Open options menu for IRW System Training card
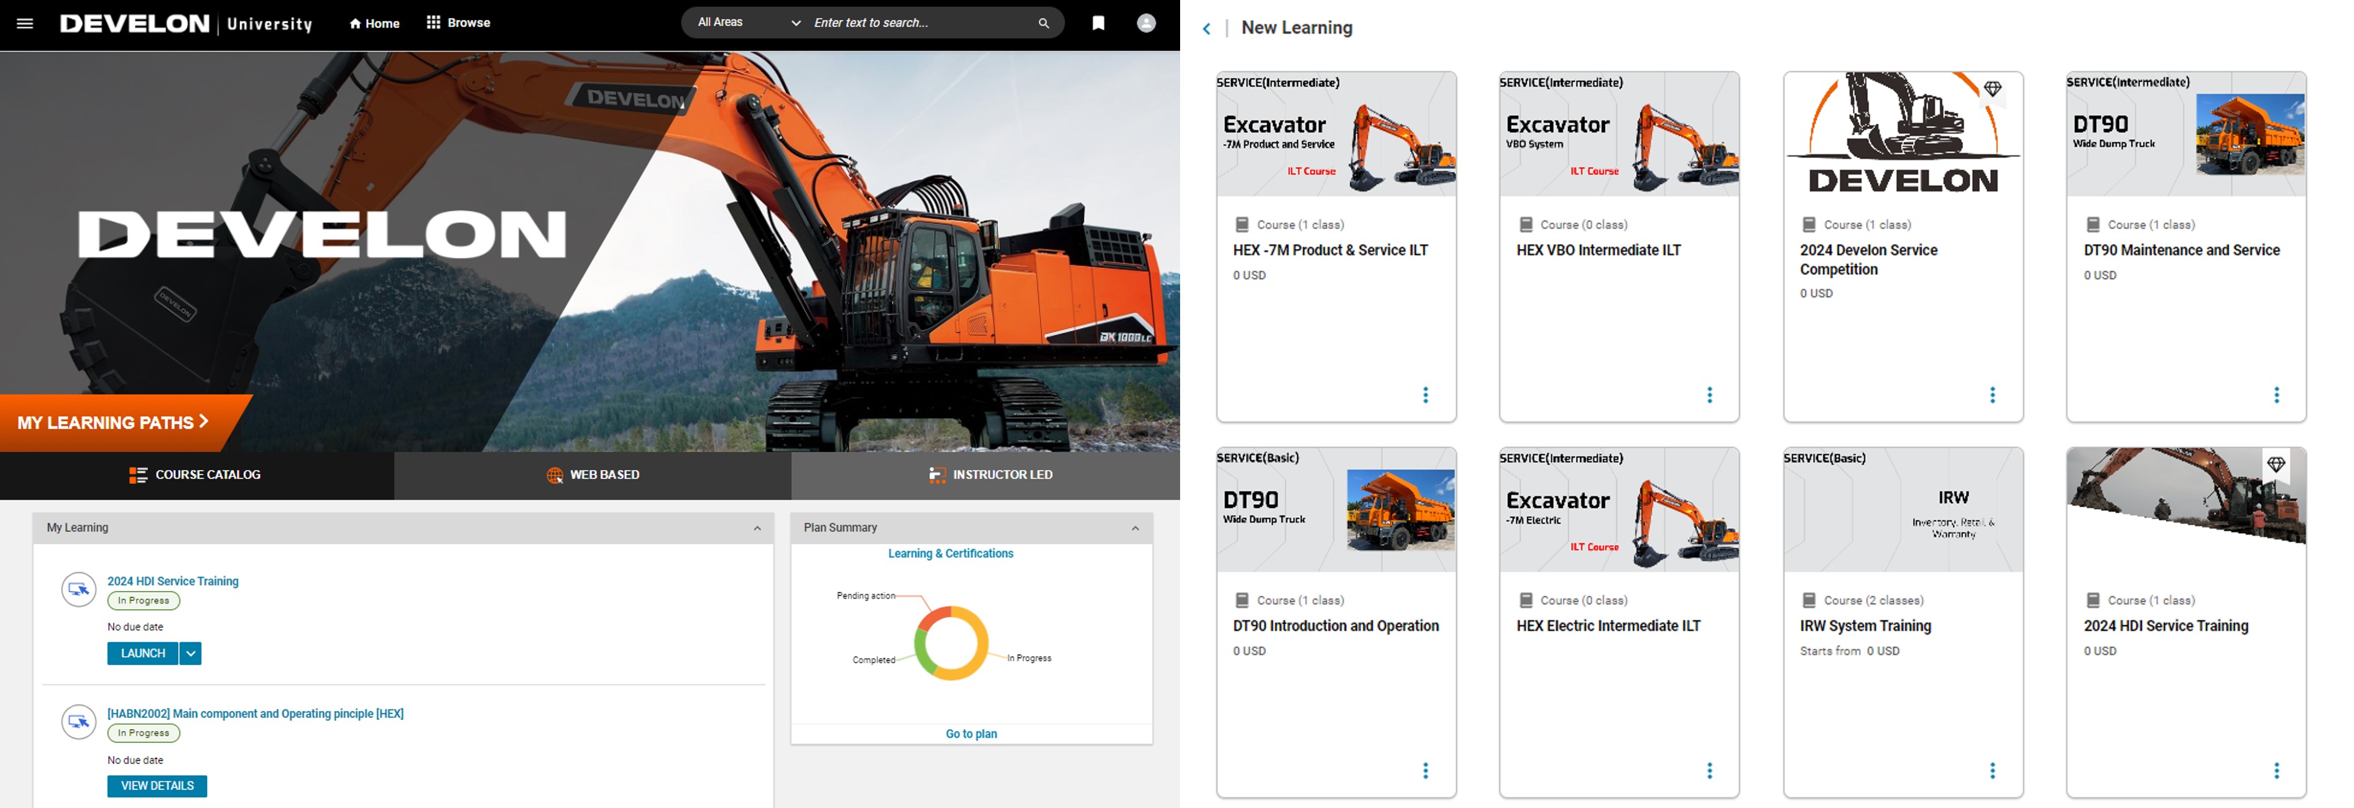Screen dimensions: 2354x808 [1992, 771]
